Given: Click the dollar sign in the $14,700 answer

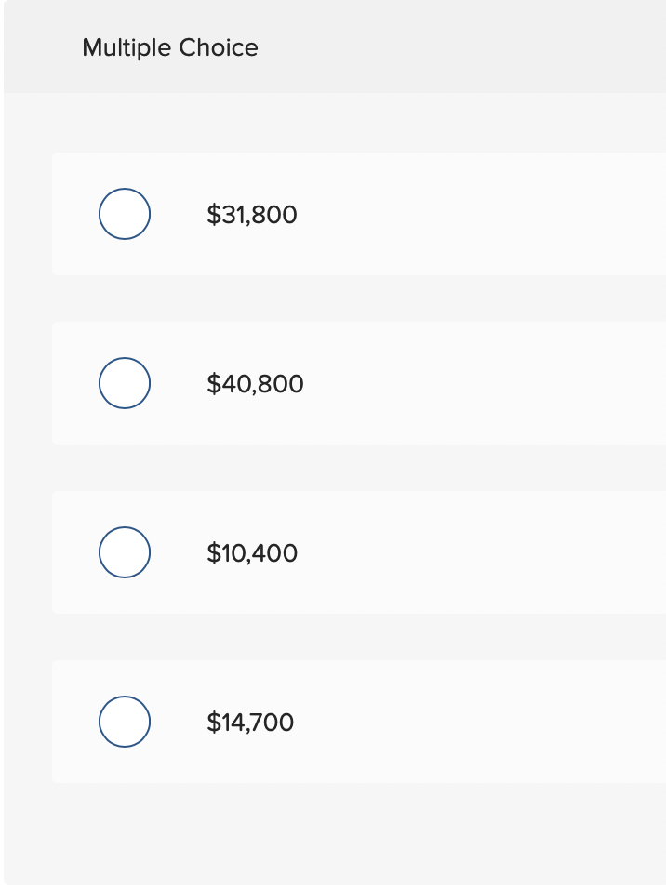Looking at the screenshot, I should 212,723.
